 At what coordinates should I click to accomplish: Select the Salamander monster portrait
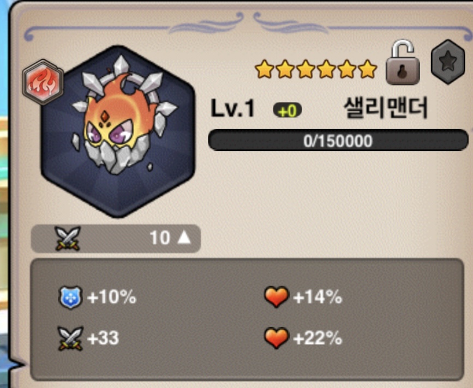pos(118,131)
